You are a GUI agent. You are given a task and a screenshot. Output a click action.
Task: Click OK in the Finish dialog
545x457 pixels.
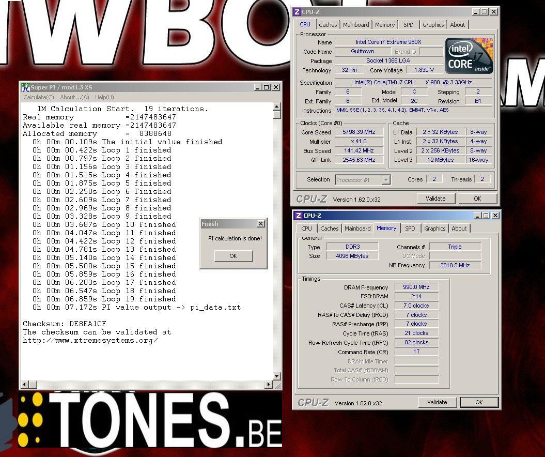point(233,256)
